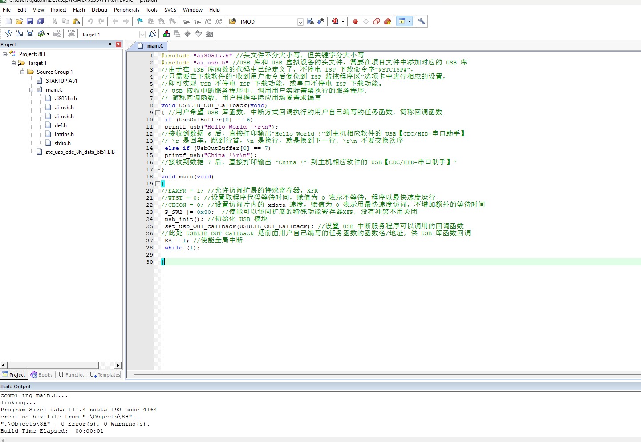Viewport: 641px width, 442px height.
Task: Open Manage Project Items icon
Action: coord(166,34)
